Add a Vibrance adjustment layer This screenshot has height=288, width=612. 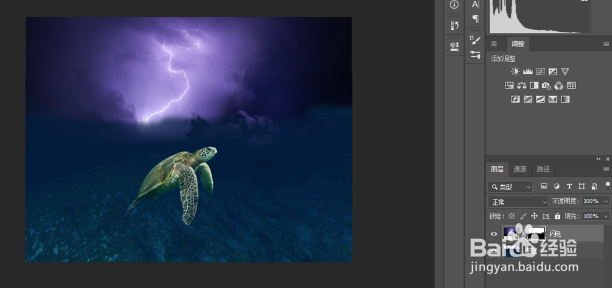565,72
